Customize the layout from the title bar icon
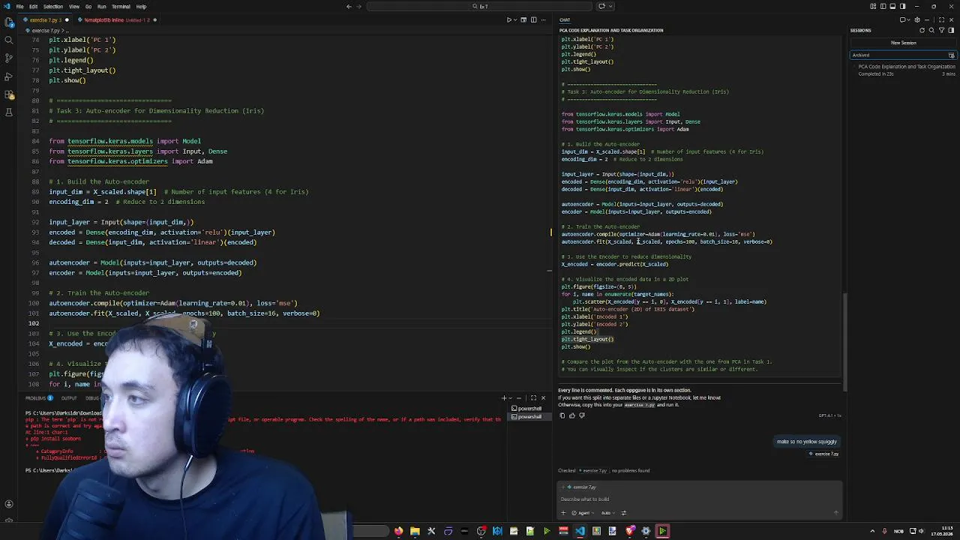960x540 pixels. click(873, 6)
